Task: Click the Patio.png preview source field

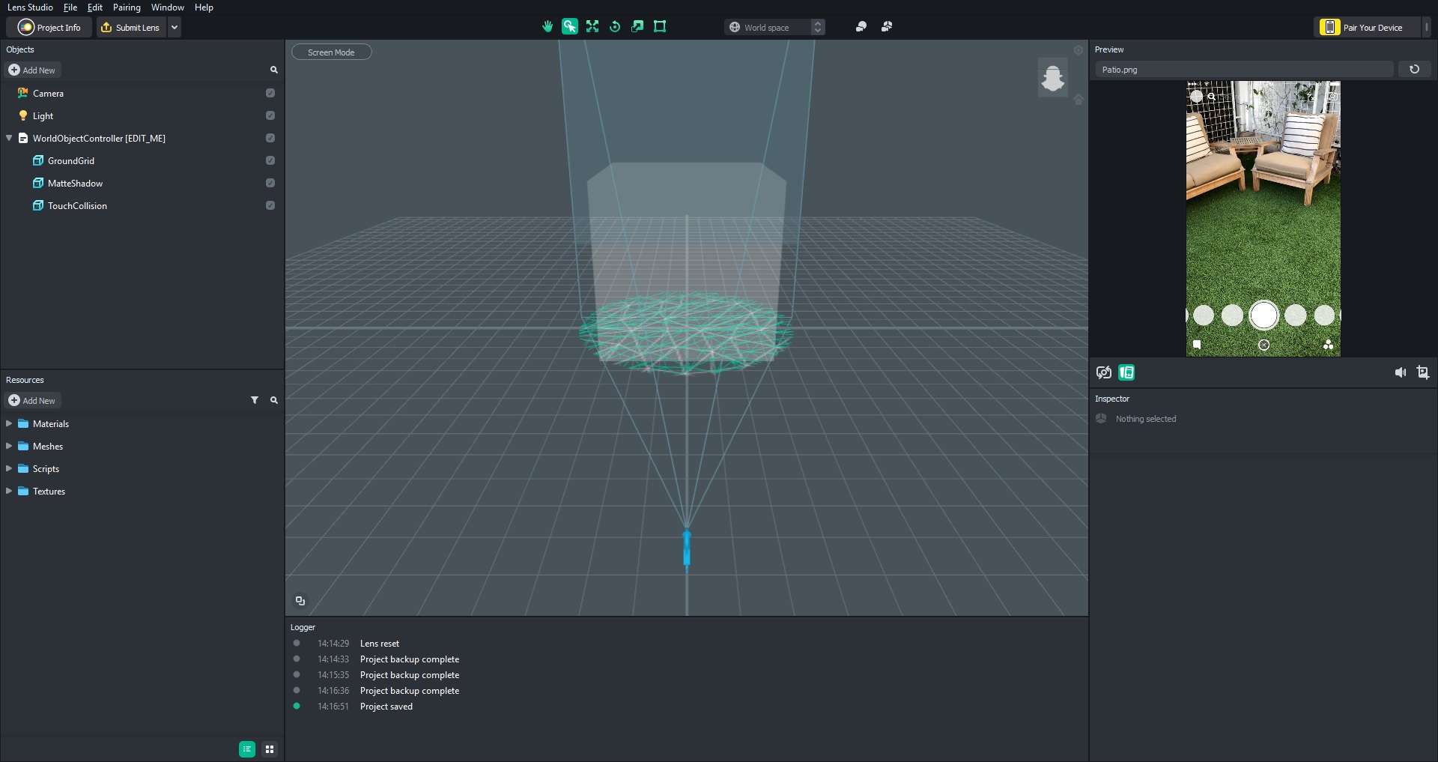Action: [1243, 70]
